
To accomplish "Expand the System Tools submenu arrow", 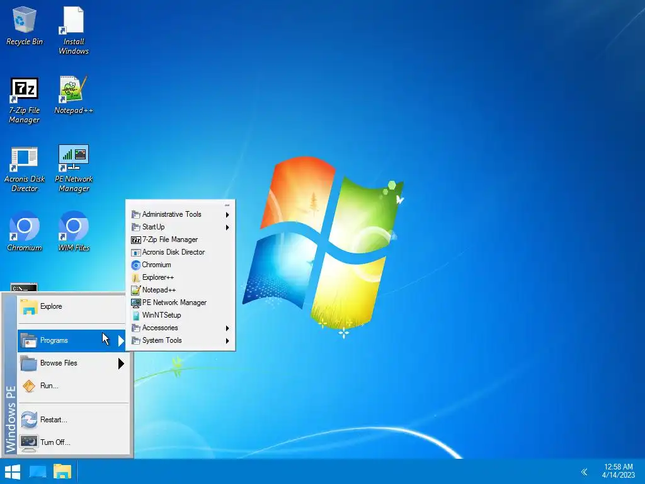I will click(227, 341).
